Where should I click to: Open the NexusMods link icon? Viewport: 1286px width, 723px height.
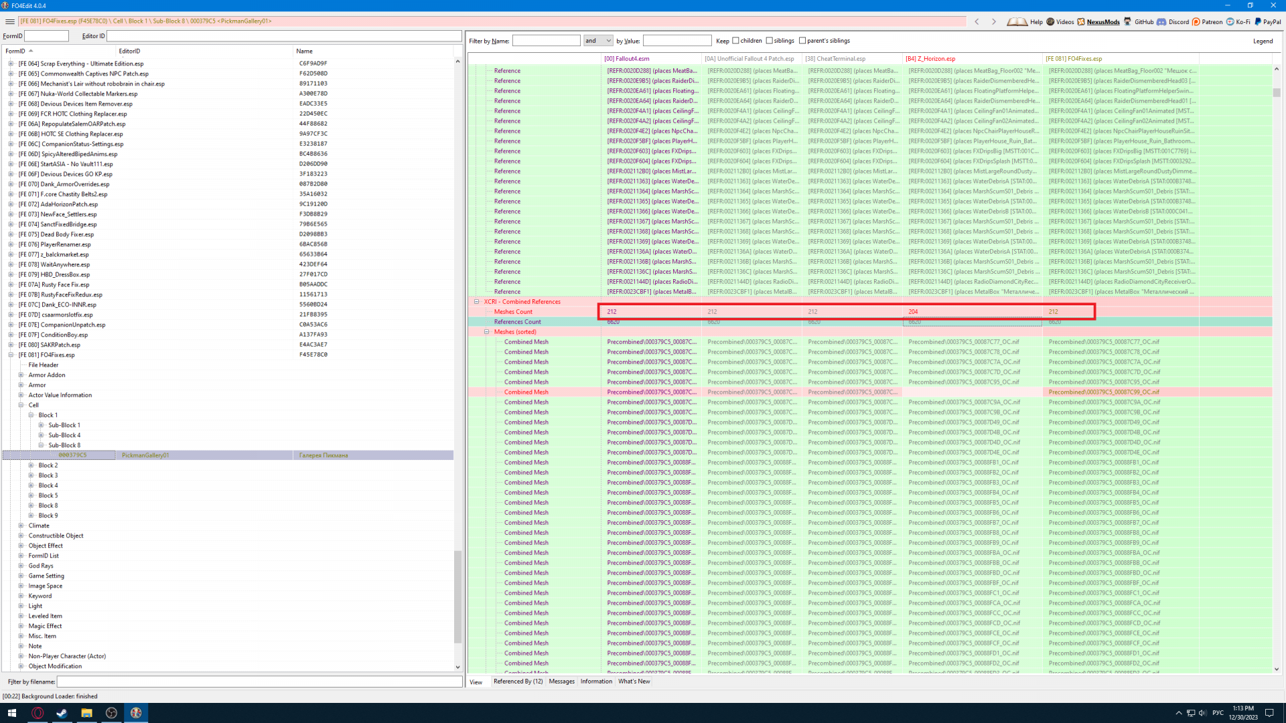(x=1081, y=21)
